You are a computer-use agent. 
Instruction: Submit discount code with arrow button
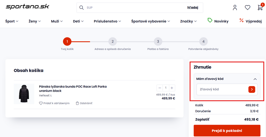252,89
